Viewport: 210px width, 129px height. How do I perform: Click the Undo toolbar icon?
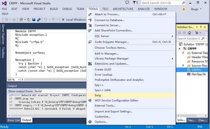pos(45,20)
